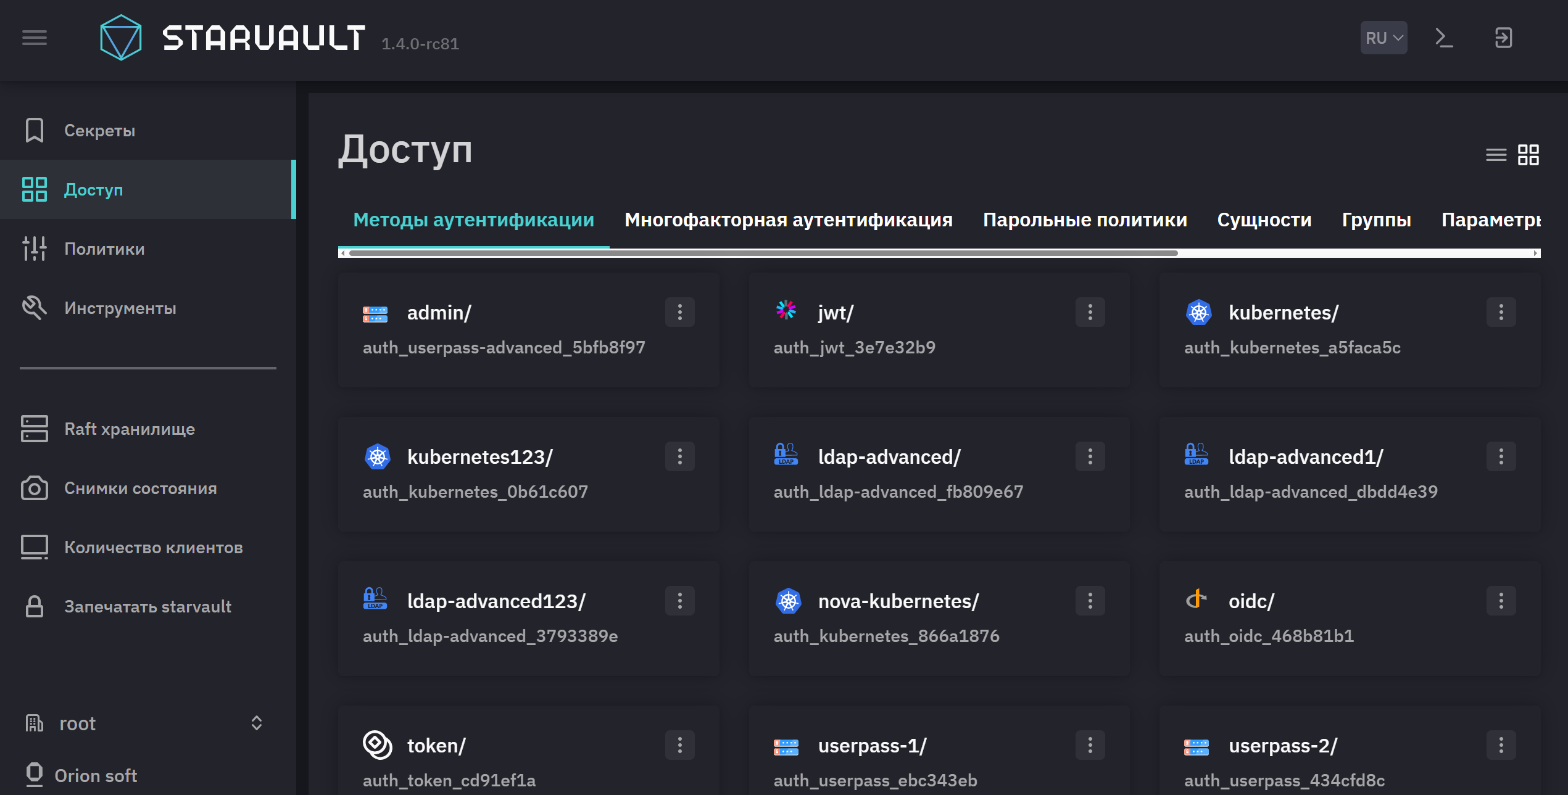
Task: Click the Kubernetes icon on nova-kubernetes/ card
Action: (x=788, y=601)
